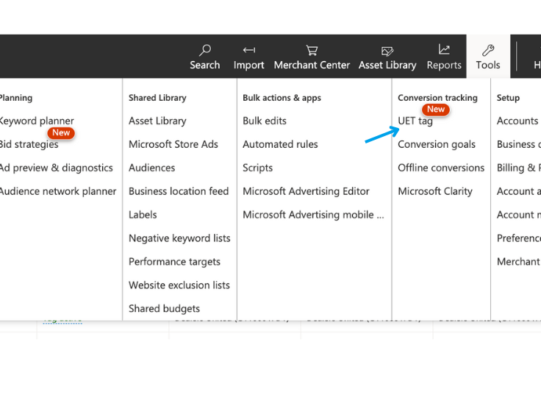Open Business entry under Setup
The width and height of the screenshot is (541, 406).
pyautogui.click(x=518, y=144)
